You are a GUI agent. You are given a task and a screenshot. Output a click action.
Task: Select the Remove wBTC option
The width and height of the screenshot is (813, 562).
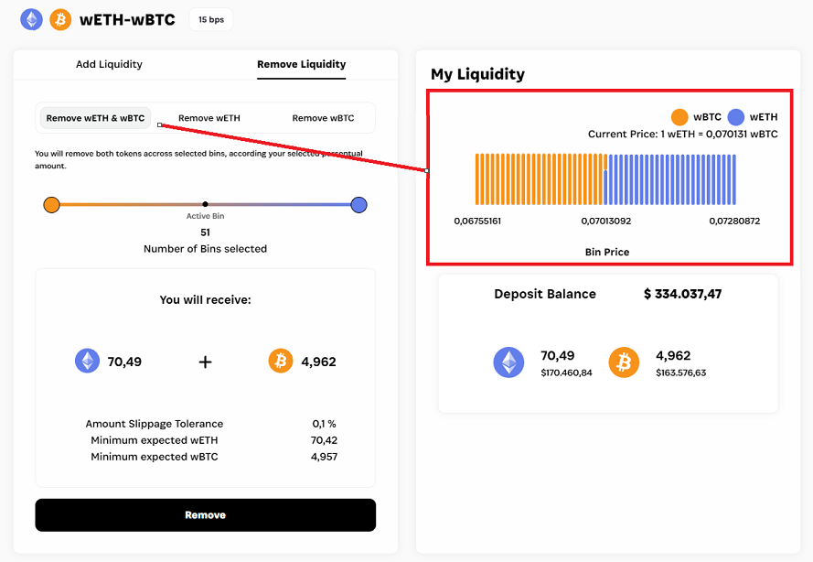coord(323,118)
